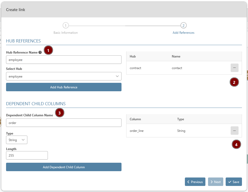
Task: Click annotation marker number 1
Action: point(48,50)
